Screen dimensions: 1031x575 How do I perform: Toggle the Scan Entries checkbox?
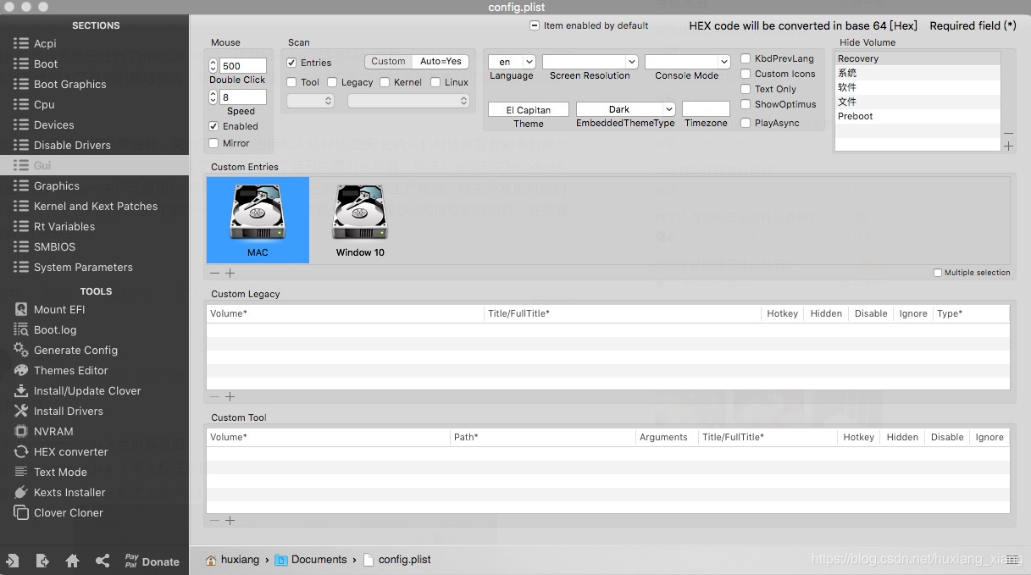point(291,63)
